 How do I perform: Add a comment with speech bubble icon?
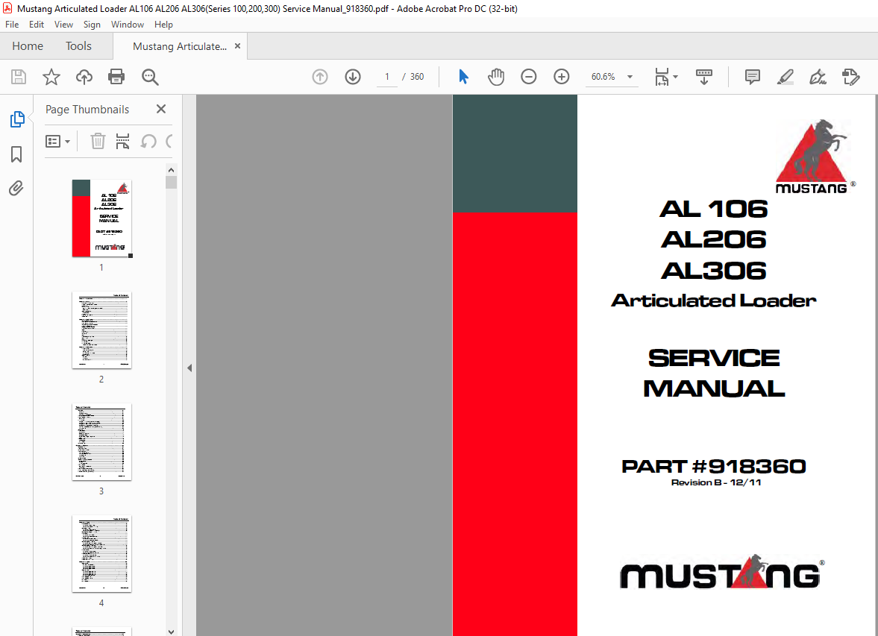click(x=753, y=77)
